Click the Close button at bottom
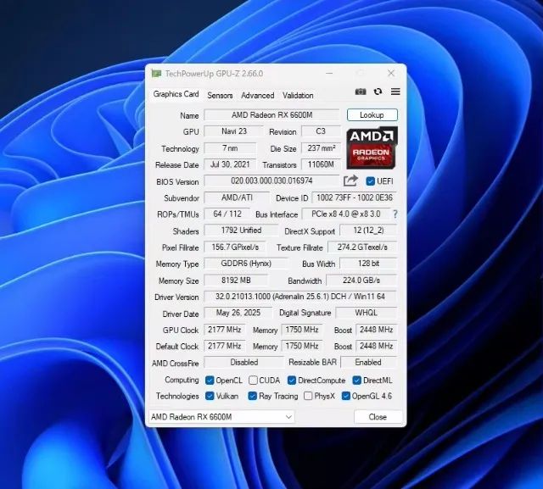The width and height of the screenshot is (543, 489). [x=378, y=417]
